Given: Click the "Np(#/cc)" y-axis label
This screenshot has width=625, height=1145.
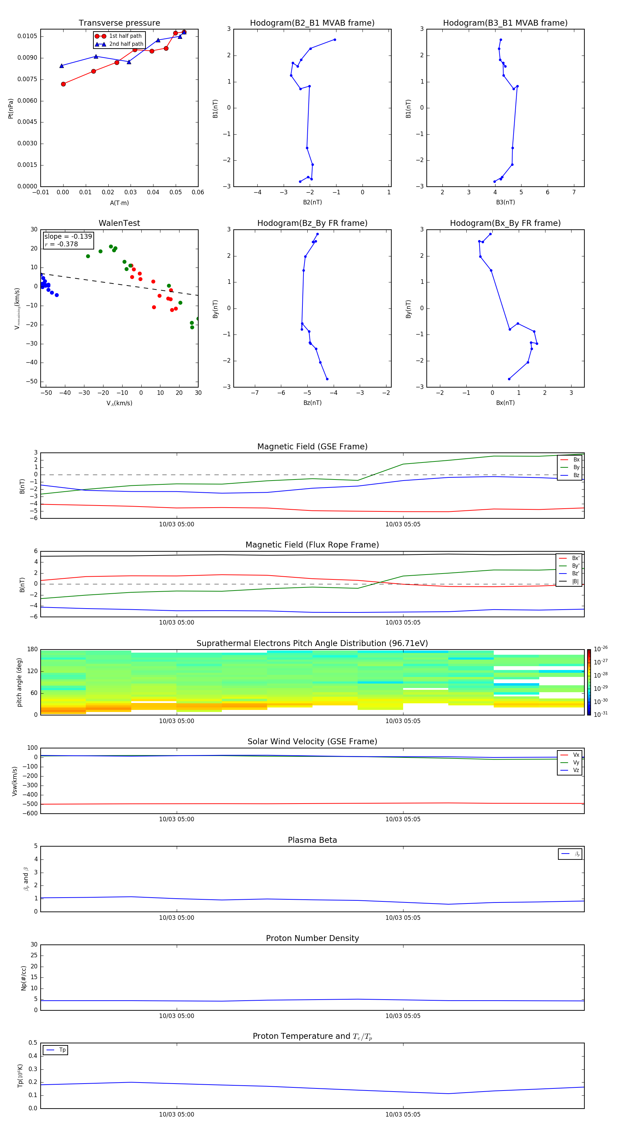Looking at the screenshot, I should pyautogui.click(x=24, y=978).
